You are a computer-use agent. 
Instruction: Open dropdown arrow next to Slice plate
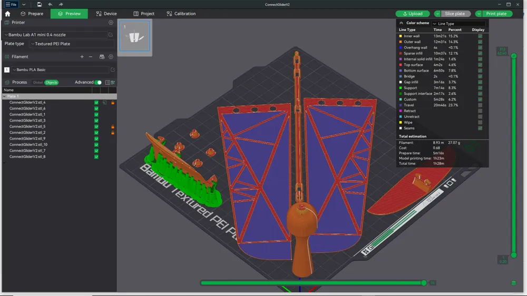click(x=437, y=14)
